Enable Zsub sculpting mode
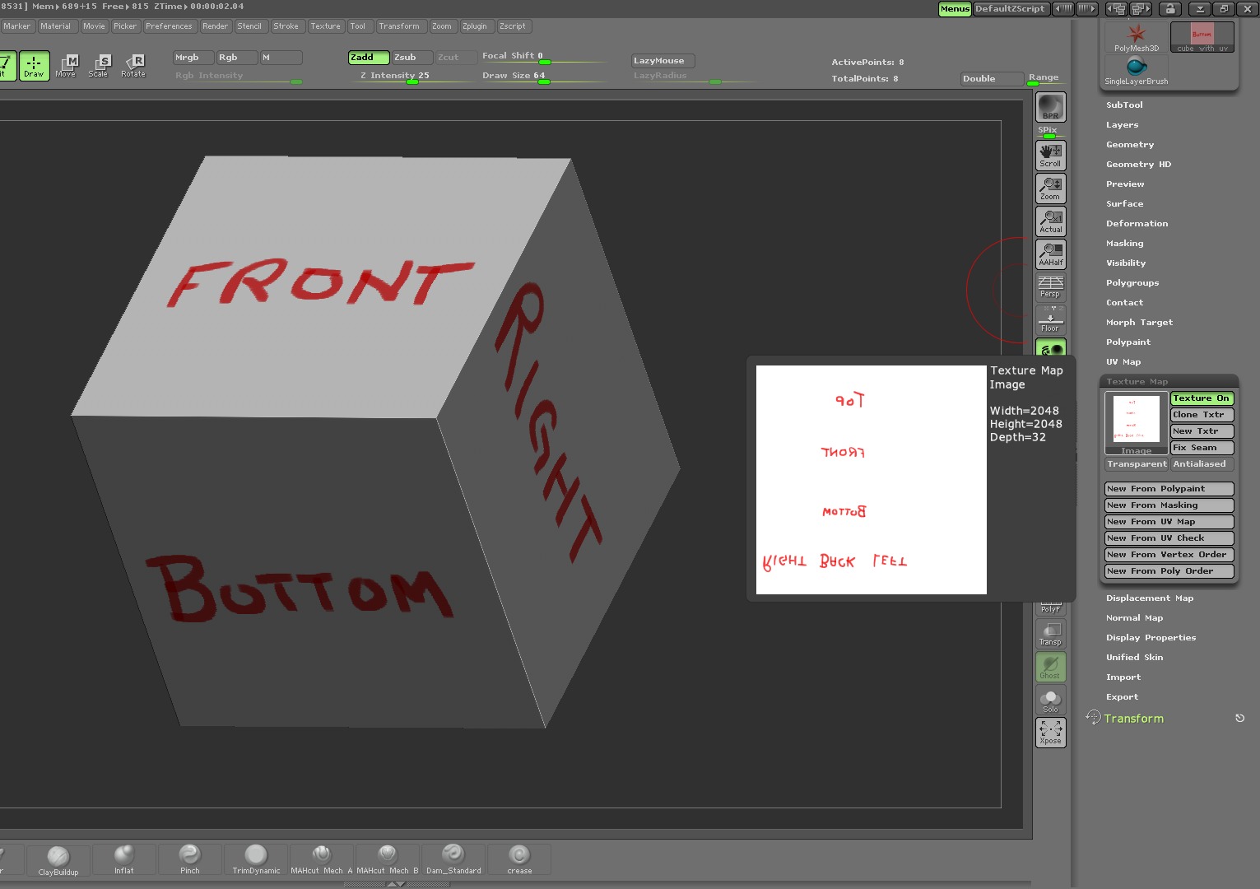 (411, 58)
